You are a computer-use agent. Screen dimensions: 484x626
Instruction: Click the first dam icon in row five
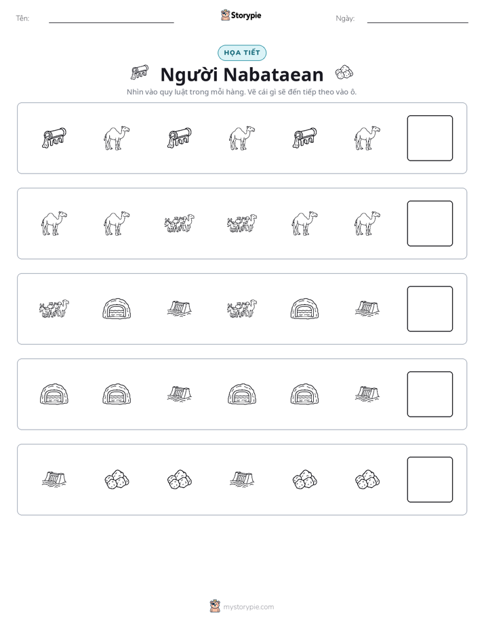[x=54, y=479]
